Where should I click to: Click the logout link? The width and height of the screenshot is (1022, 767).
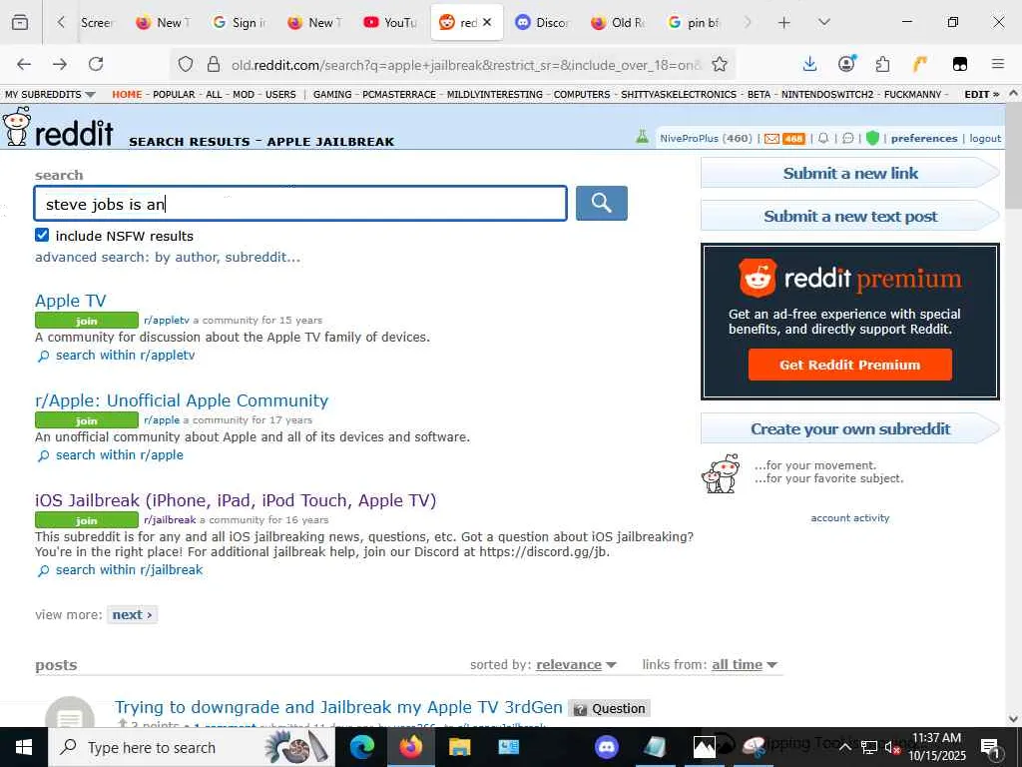click(985, 138)
